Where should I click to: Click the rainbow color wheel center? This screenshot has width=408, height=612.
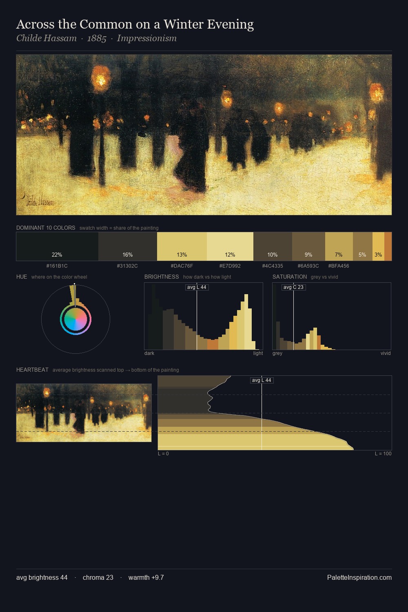click(x=75, y=319)
